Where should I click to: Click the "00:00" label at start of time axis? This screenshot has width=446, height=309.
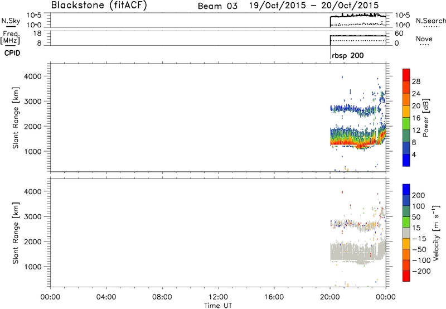click(x=50, y=297)
